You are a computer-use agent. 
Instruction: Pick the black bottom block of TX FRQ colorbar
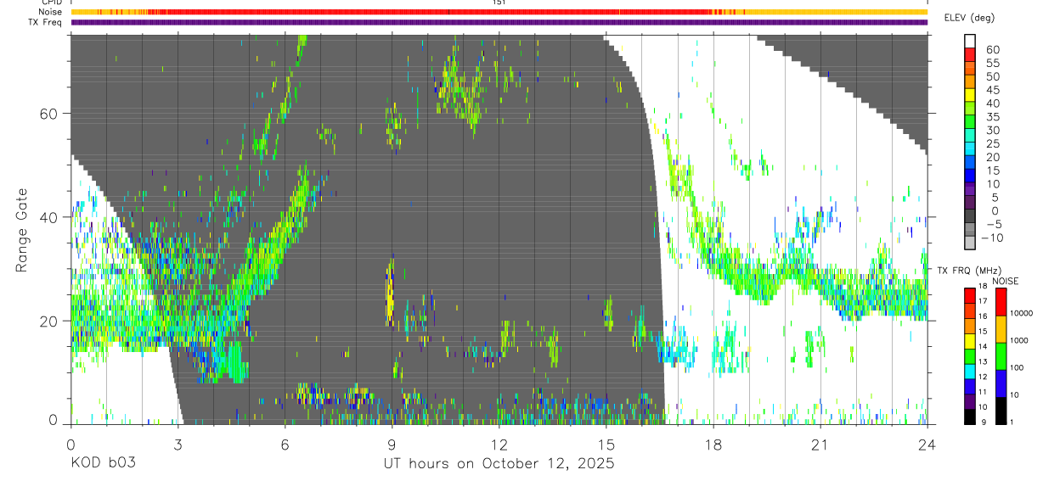970,417
